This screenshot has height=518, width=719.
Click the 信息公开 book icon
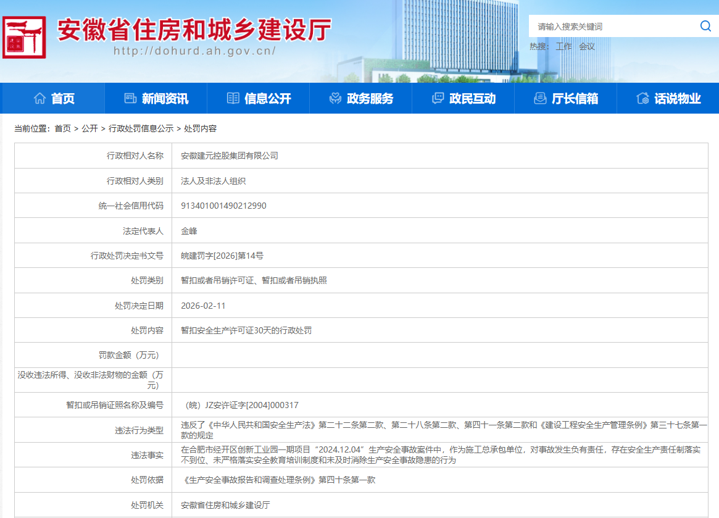(233, 98)
